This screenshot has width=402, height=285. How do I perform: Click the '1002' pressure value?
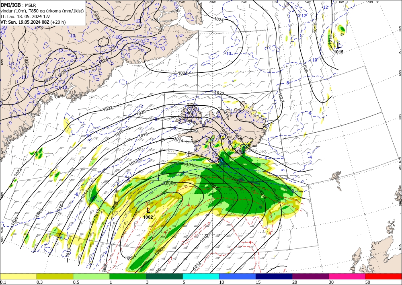click(x=148, y=217)
